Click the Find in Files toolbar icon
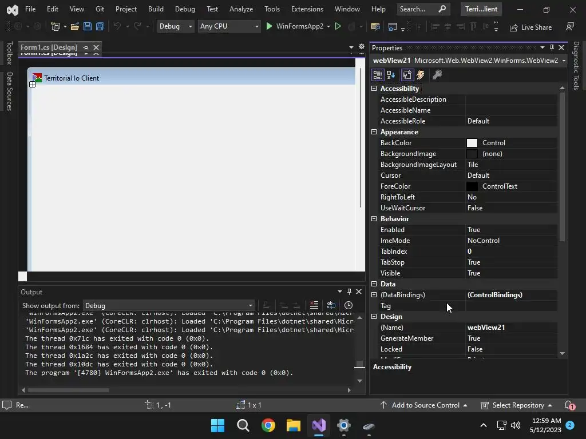586x439 pixels. click(x=375, y=26)
